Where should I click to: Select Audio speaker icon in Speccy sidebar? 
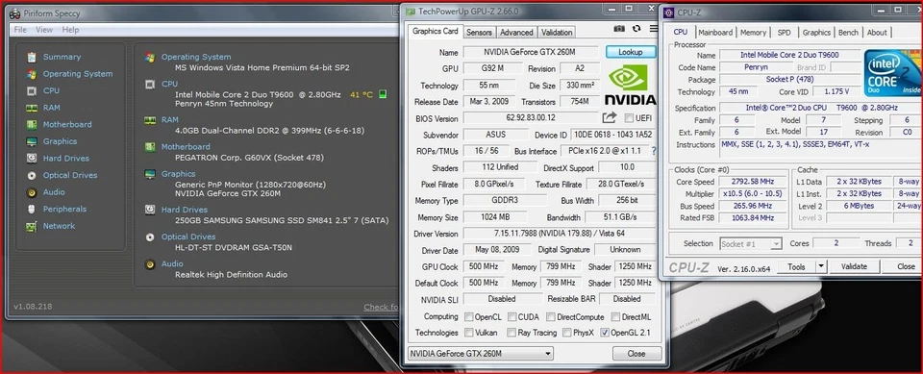pyautogui.click(x=32, y=192)
